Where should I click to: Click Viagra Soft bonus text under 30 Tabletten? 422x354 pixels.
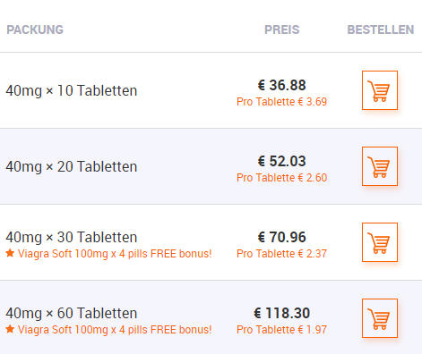coord(115,254)
